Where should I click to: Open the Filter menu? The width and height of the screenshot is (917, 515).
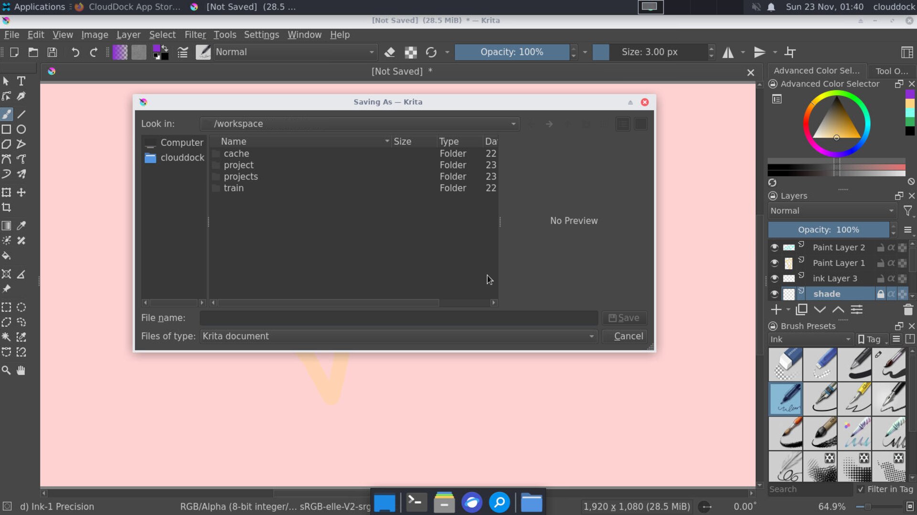tap(195, 34)
